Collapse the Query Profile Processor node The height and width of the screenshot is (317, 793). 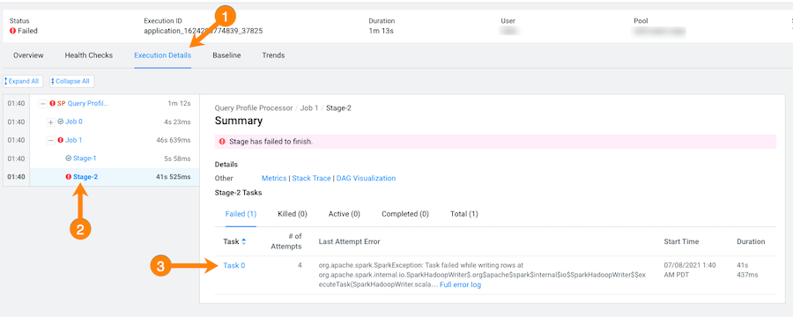(42, 104)
